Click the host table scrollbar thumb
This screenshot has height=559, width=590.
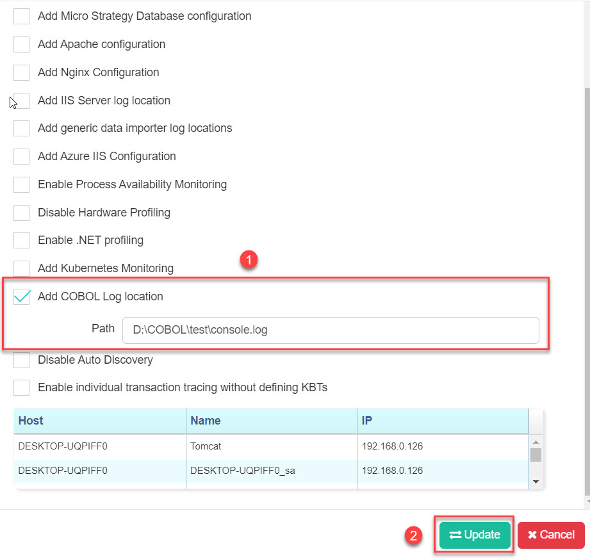pyautogui.click(x=536, y=455)
